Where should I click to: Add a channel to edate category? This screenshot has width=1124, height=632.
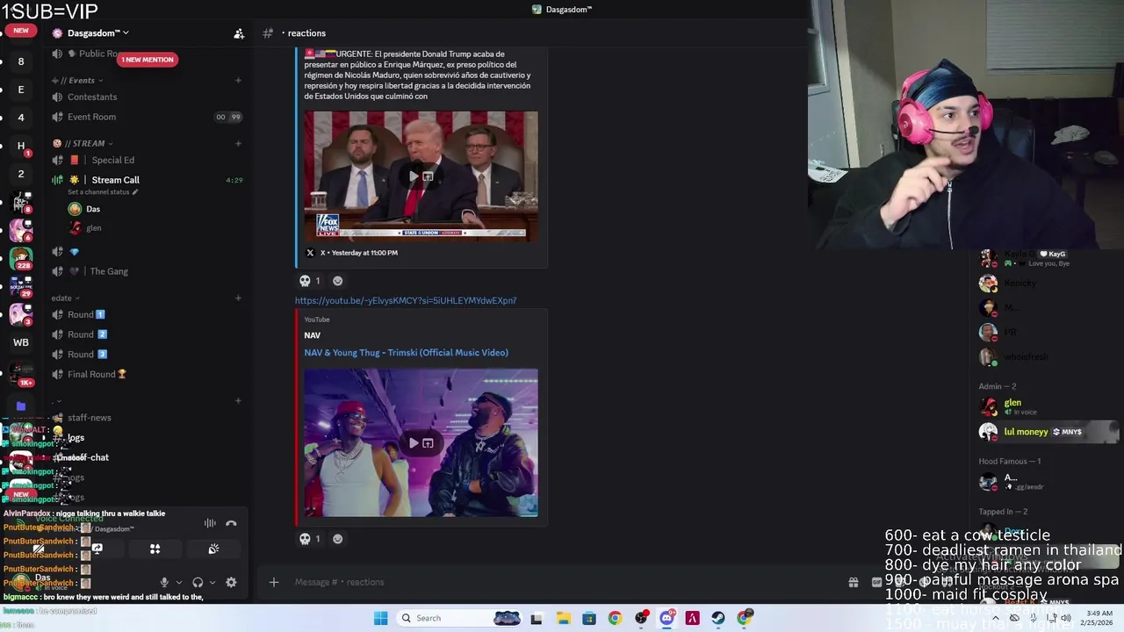click(x=238, y=298)
